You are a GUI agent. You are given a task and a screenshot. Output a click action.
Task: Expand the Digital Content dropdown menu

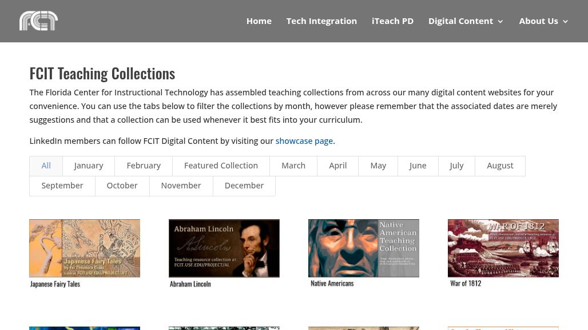(460, 21)
